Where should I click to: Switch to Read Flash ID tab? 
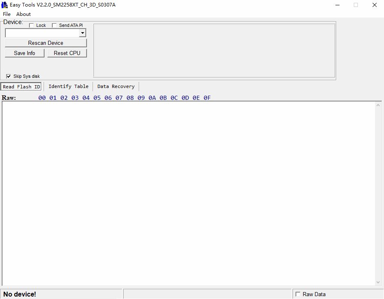click(x=21, y=86)
